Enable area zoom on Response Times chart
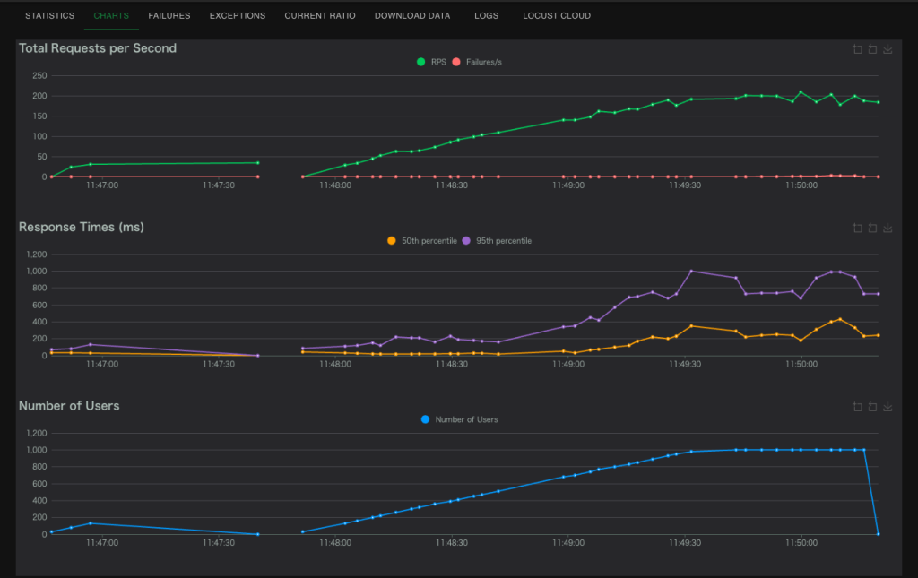 click(x=857, y=228)
